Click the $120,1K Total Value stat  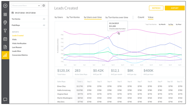click(x=63, y=72)
